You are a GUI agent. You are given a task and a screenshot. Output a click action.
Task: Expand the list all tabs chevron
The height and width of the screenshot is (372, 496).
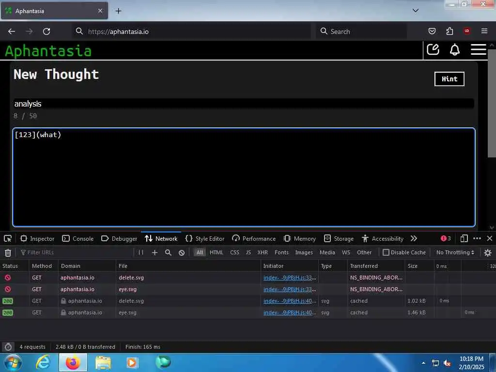pyautogui.click(x=416, y=11)
